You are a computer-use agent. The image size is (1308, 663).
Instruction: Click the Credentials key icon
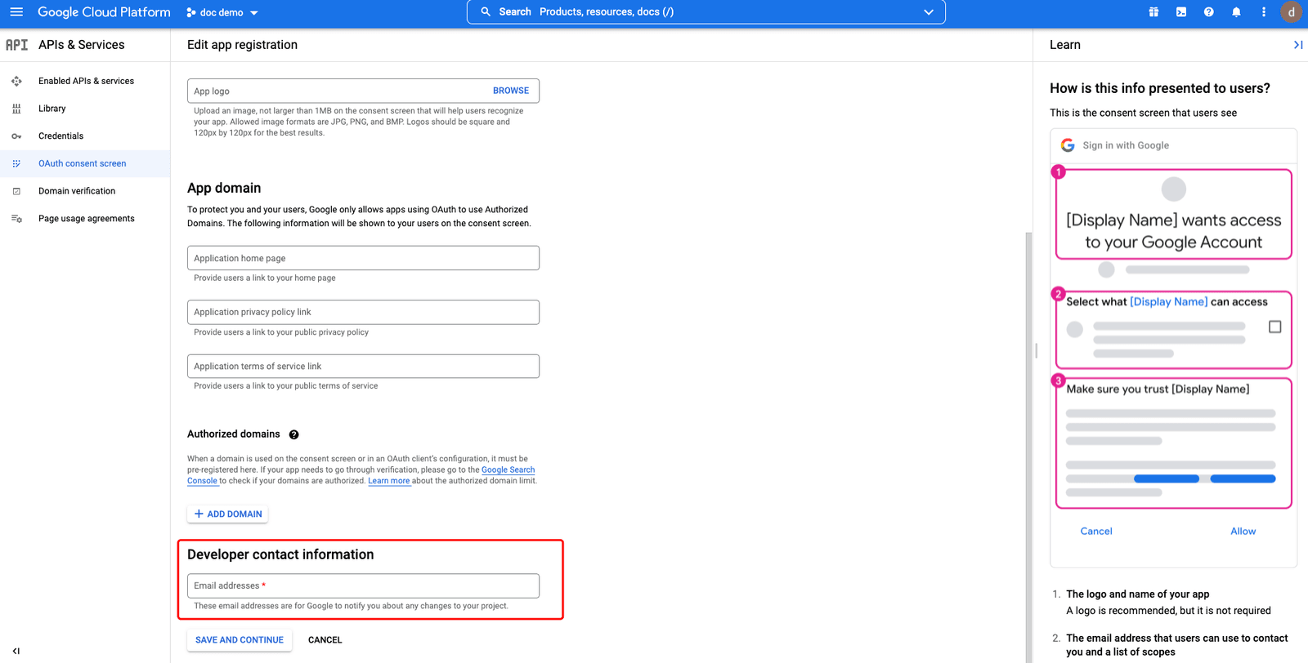point(16,136)
